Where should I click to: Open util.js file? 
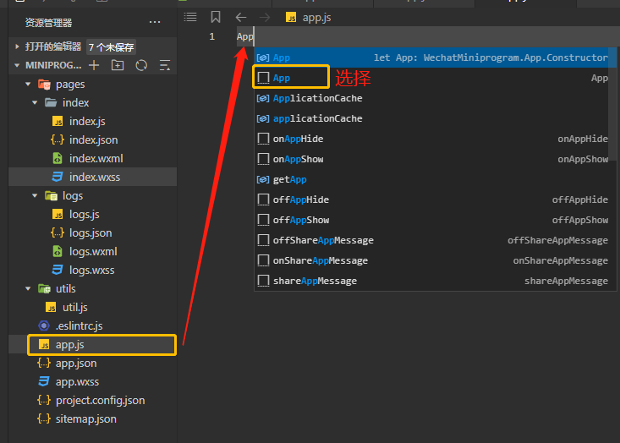pyautogui.click(x=92, y=307)
